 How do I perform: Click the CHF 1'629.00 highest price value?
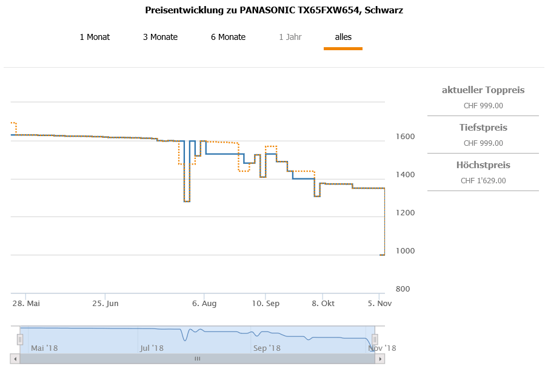pyautogui.click(x=483, y=180)
